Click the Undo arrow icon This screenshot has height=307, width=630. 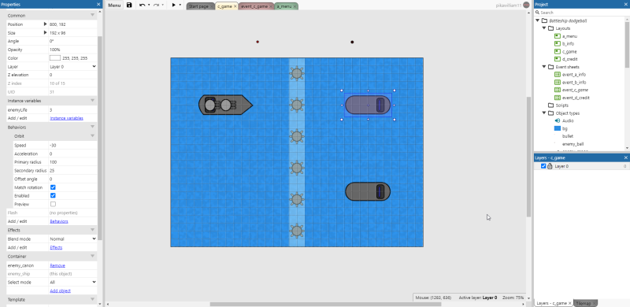143,6
